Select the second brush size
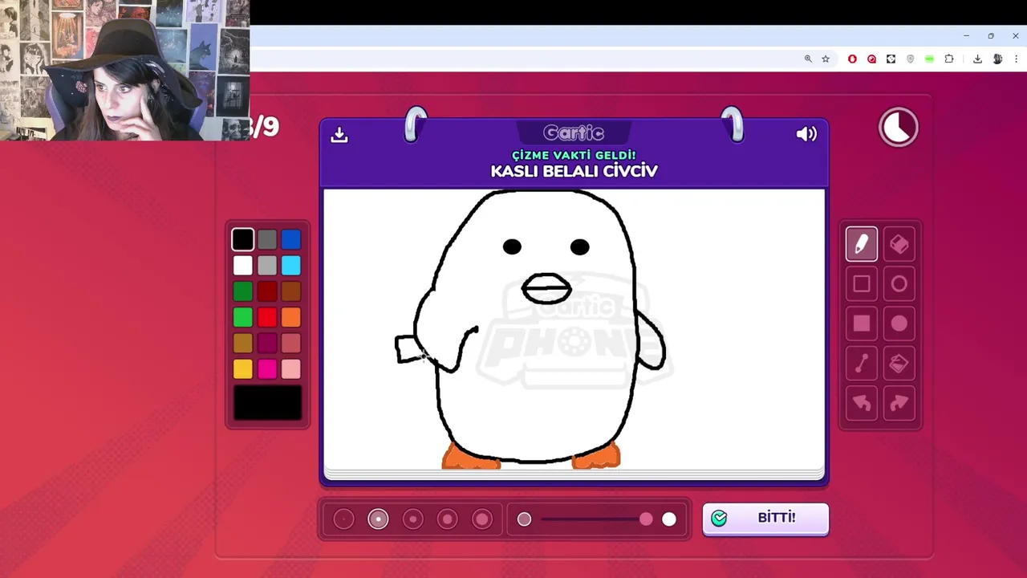Image resolution: width=1027 pixels, height=578 pixels. (x=378, y=519)
